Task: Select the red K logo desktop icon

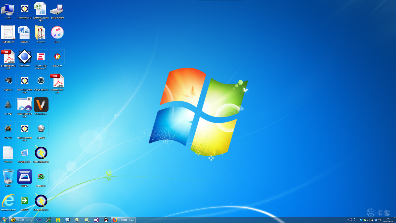Action: pos(57,58)
